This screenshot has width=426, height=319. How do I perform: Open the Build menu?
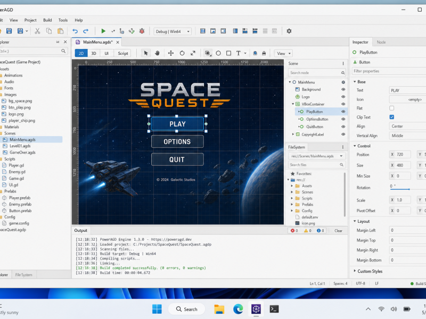47,20
